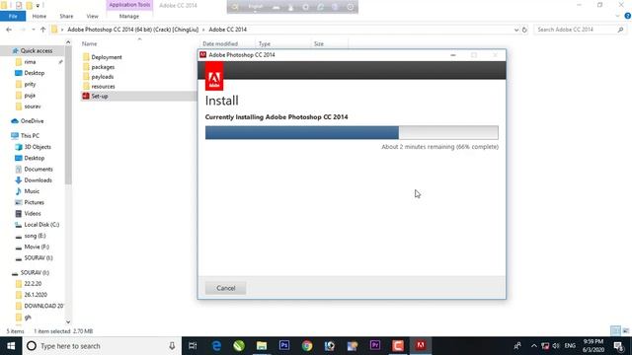This screenshot has width=632, height=355.
Task: Open Premiere Pro from the taskbar
Action: 375,346
